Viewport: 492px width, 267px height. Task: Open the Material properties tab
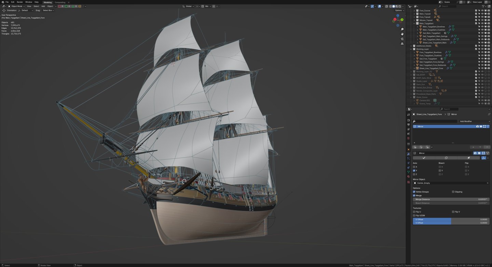coord(408,176)
